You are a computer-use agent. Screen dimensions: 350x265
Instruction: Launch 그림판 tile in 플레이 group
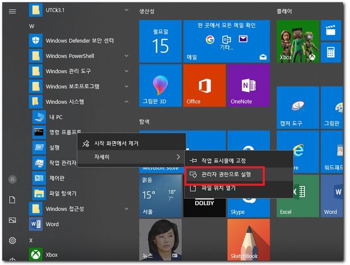[x=332, y=108]
